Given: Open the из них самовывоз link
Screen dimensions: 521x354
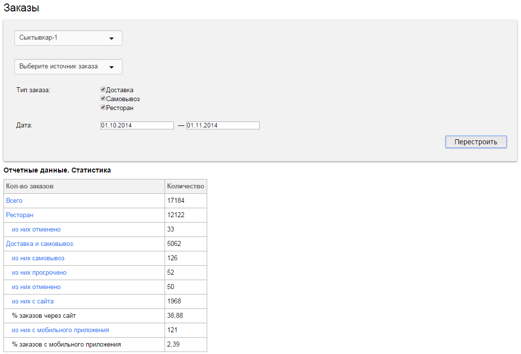Looking at the screenshot, I should pos(38,258).
